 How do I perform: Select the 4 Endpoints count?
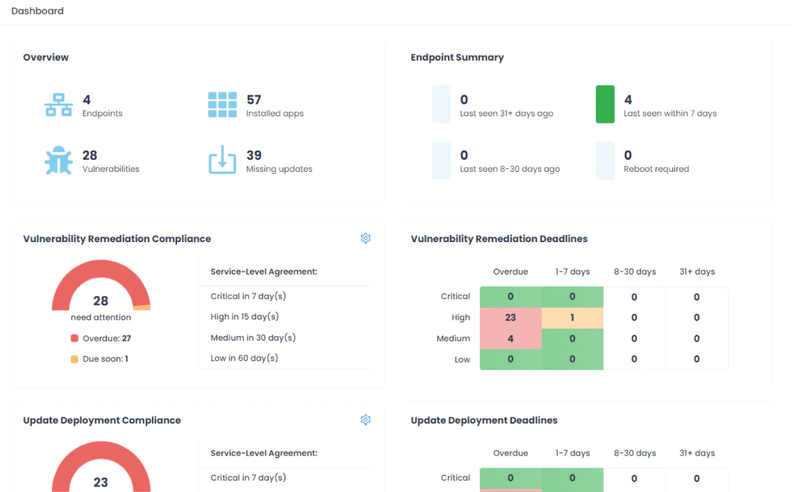(87, 100)
